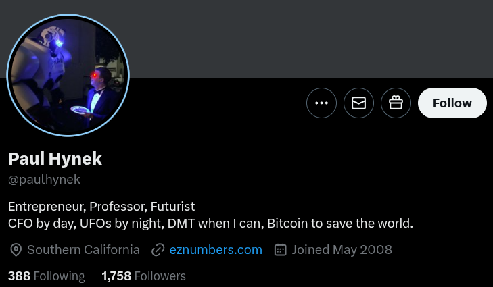
Task: Click the 'CFO by day' bio line
Action: click(210, 223)
